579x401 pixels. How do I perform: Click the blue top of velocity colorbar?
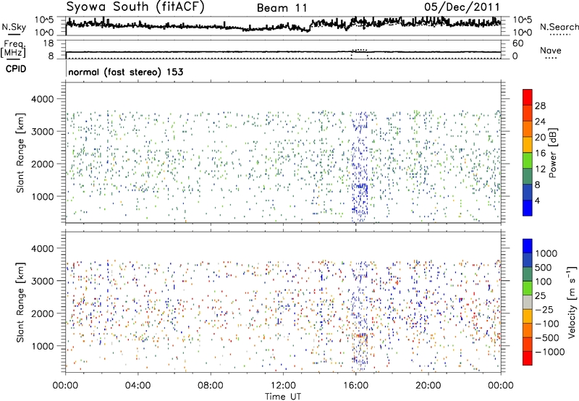[528, 246]
